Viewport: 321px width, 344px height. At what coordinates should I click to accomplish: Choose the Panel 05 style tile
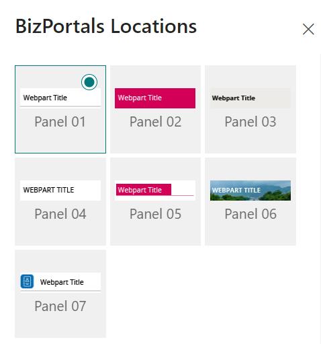tap(155, 201)
